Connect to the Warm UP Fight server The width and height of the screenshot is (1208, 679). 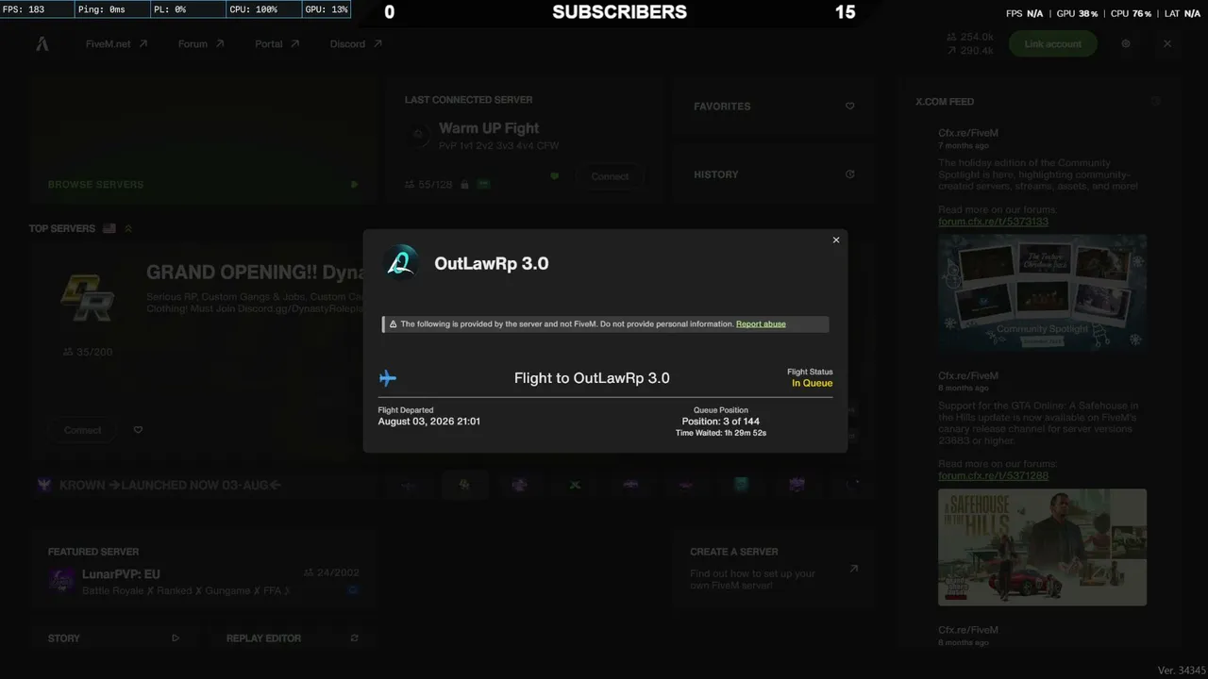pos(610,176)
